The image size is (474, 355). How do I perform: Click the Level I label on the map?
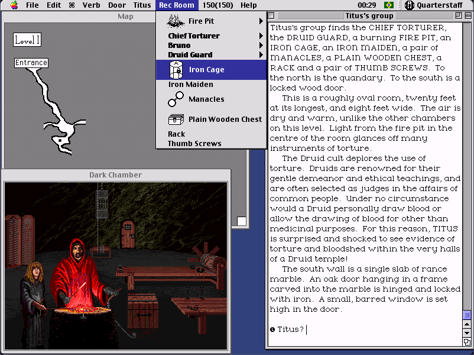[x=27, y=40]
